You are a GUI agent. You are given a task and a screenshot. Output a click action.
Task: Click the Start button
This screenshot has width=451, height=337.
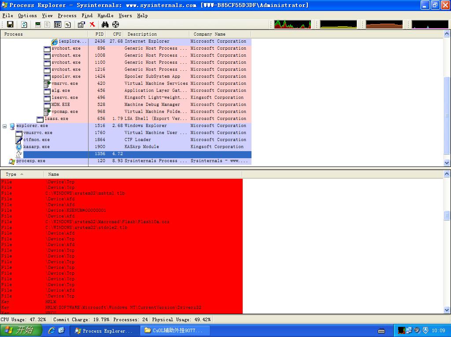pyautogui.click(x=21, y=330)
